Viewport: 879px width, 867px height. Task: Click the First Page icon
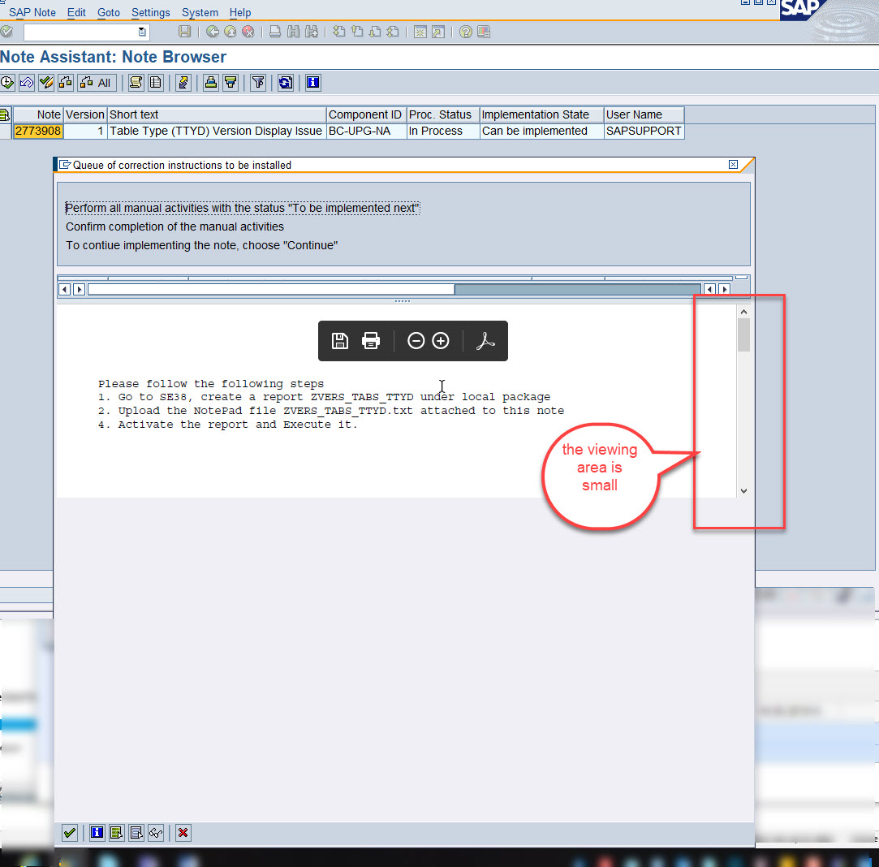click(339, 32)
